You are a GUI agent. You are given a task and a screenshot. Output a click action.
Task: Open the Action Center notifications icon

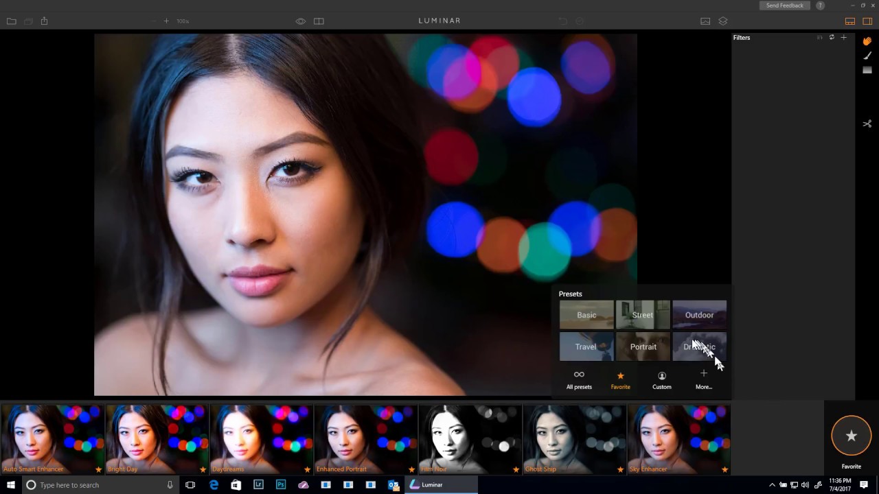864,485
